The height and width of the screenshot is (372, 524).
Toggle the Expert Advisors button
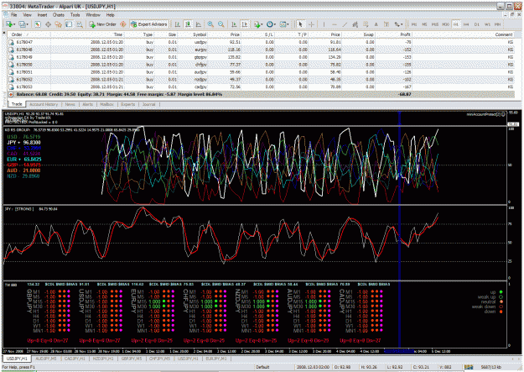149,24
